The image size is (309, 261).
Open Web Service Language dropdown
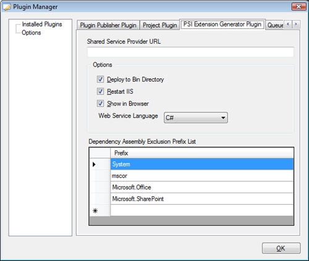(x=196, y=118)
